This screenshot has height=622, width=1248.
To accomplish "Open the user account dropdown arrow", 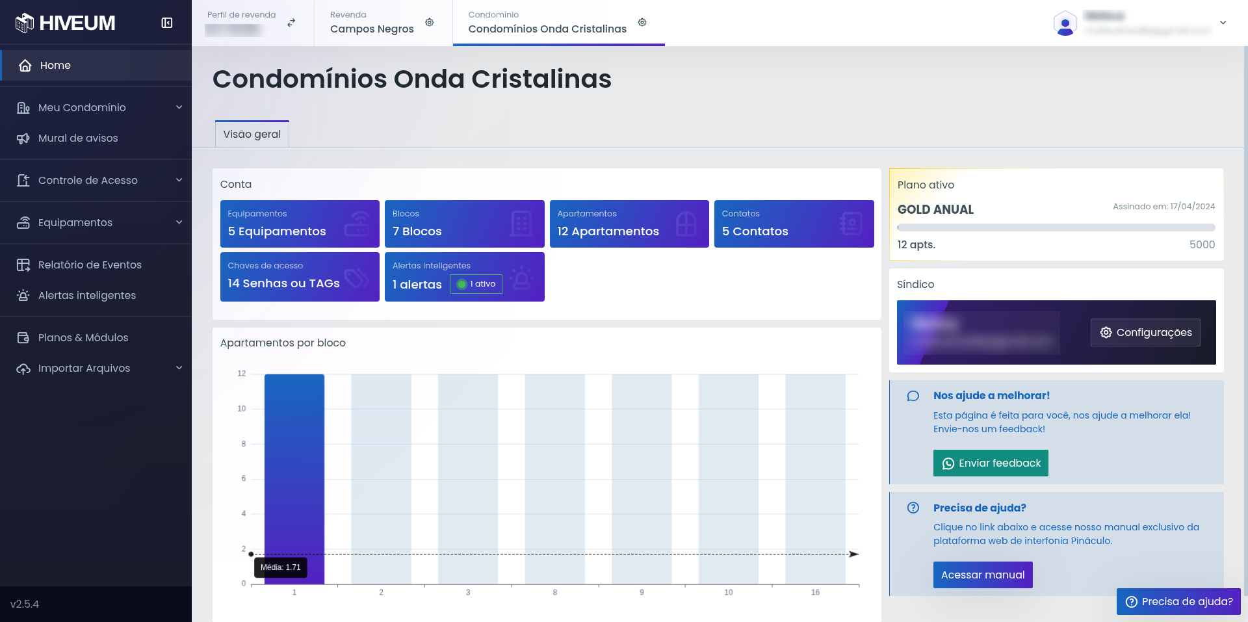I will pyautogui.click(x=1223, y=23).
